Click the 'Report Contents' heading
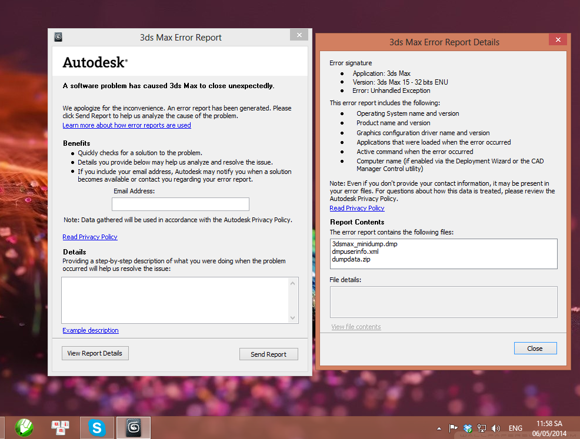Image resolution: width=580 pixels, height=439 pixels. click(357, 222)
